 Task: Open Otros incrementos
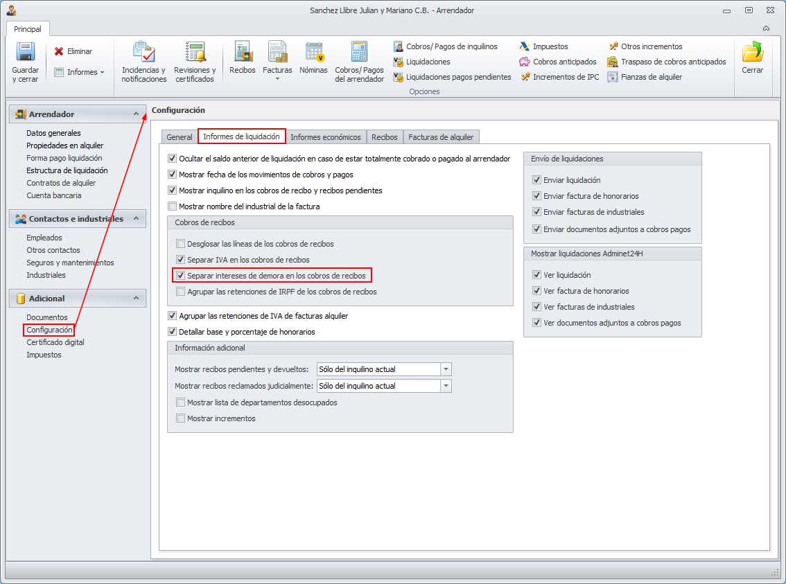(x=646, y=46)
